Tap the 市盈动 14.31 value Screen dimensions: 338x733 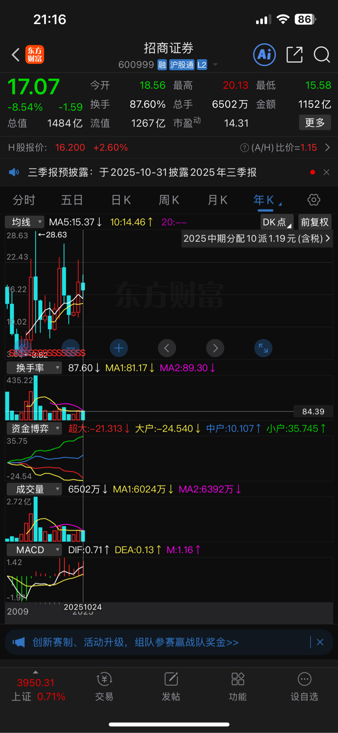pyautogui.click(x=236, y=123)
